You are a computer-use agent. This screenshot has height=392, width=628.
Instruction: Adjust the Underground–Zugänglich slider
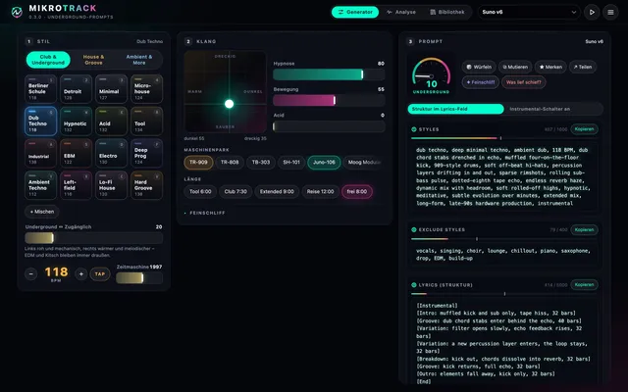tap(94, 238)
